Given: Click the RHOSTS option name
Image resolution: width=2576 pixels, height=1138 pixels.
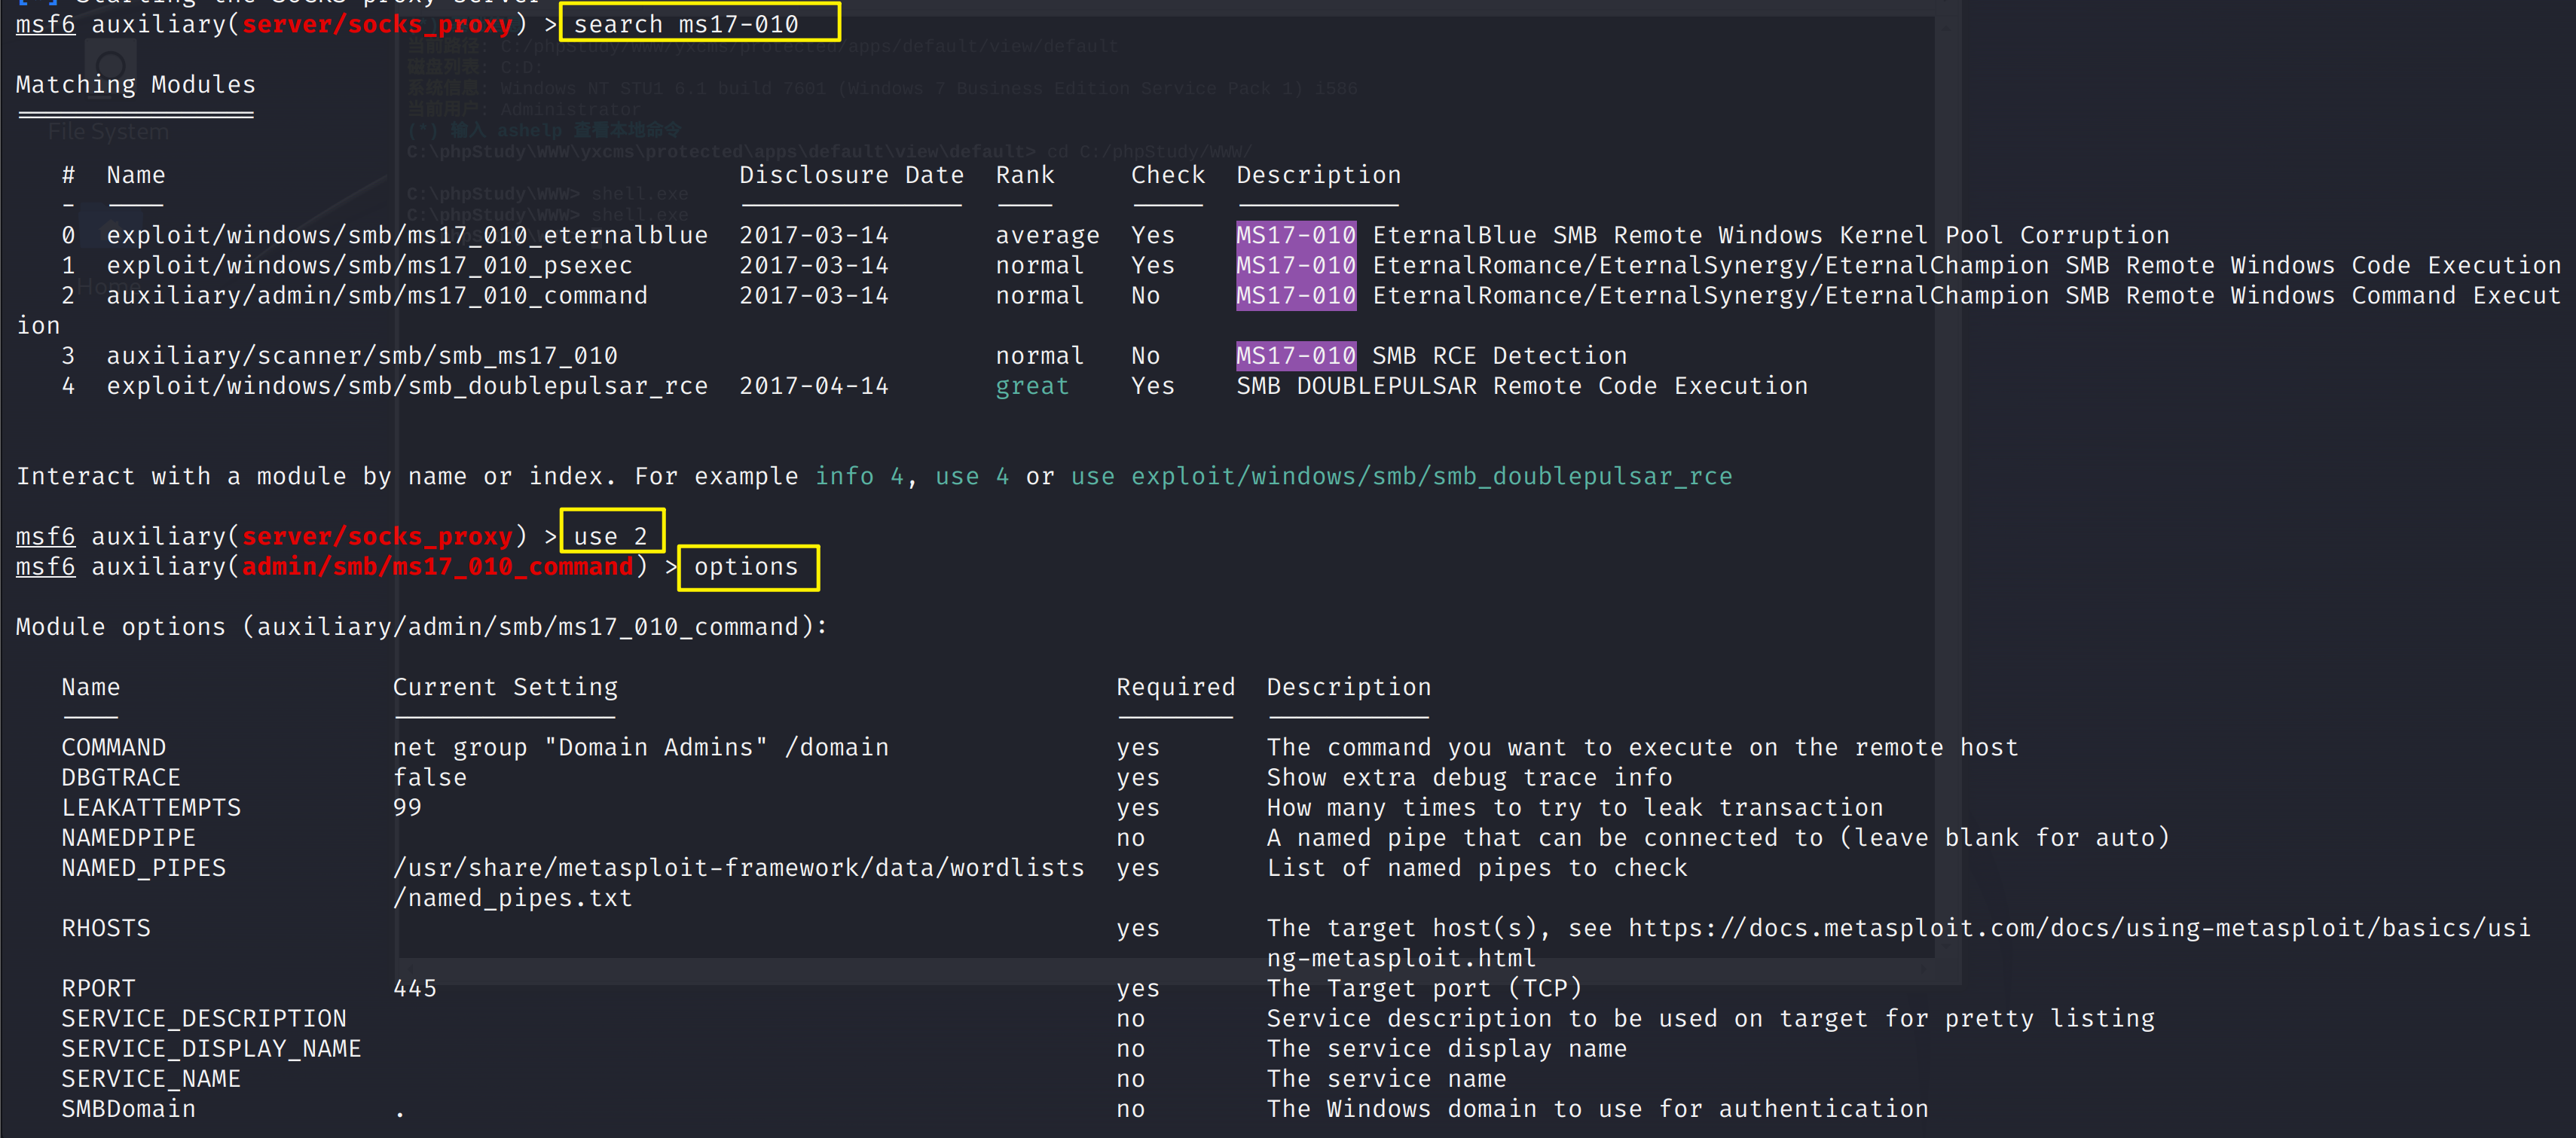Looking at the screenshot, I should point(106,929).
